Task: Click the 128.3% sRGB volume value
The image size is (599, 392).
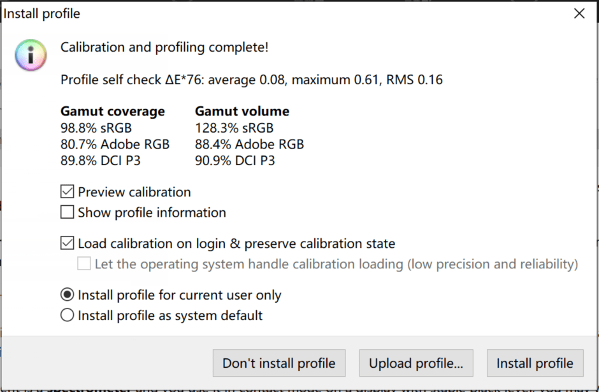Action: tap(234, 127)
